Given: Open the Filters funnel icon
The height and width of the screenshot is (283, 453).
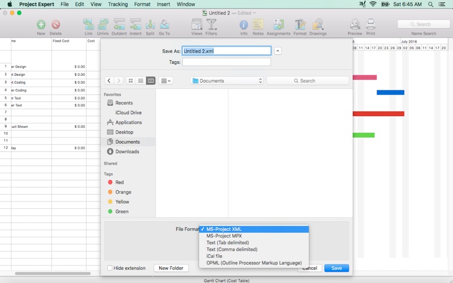Looking at the screenshot, I should coord(211,24).
